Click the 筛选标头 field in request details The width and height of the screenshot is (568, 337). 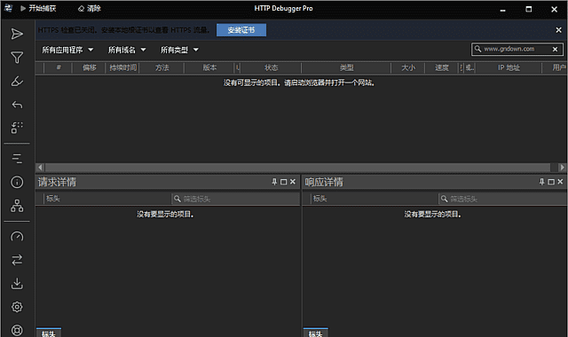pyautogui.click(x=236, y=199)
